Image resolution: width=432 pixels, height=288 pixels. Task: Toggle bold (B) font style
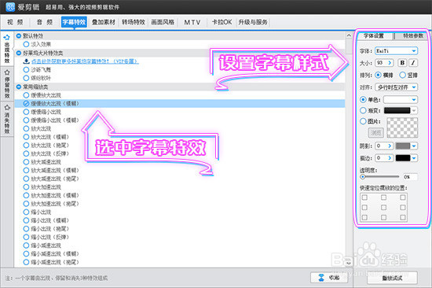point(402,63)
